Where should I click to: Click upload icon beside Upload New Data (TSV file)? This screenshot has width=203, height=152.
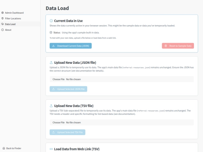[x=51, y=106]
